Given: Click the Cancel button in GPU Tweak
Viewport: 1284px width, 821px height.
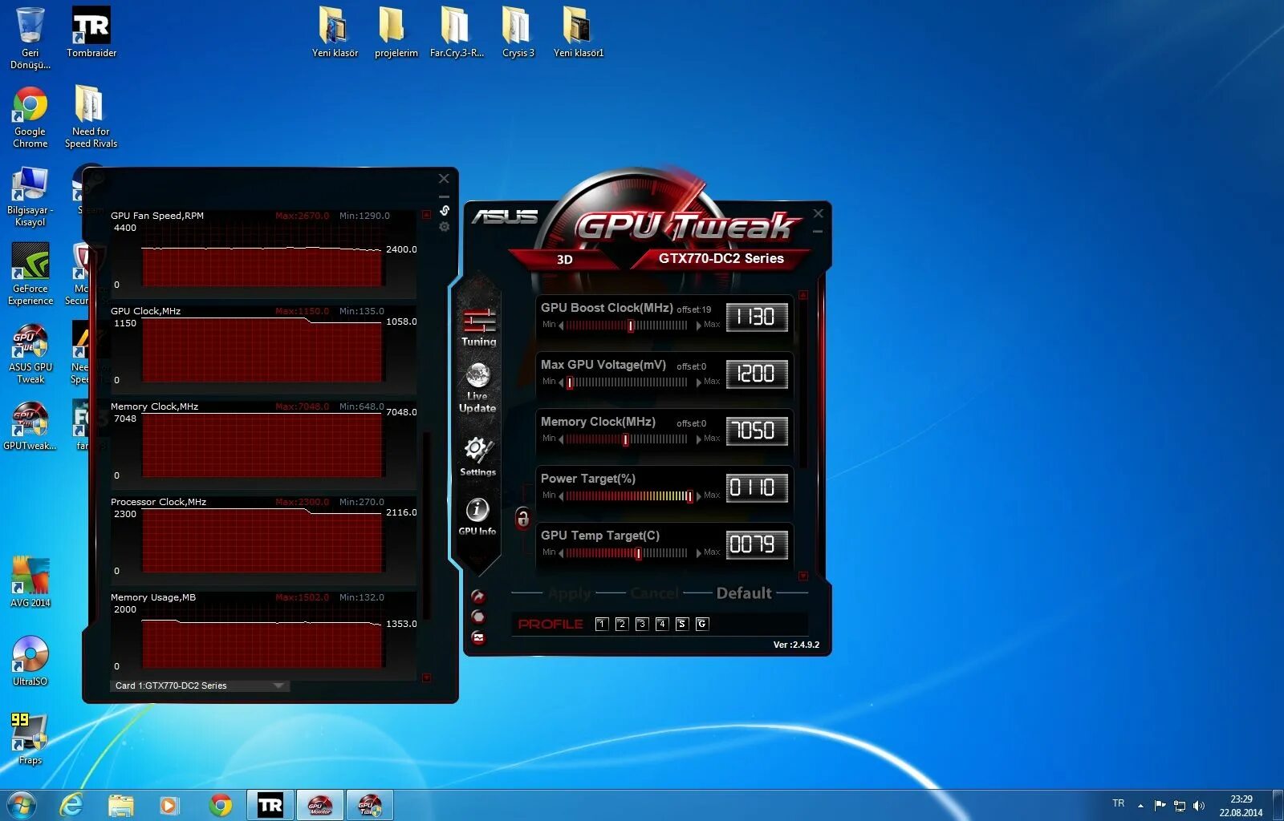Looking at the screenshot, I should (x=655, y=593).
